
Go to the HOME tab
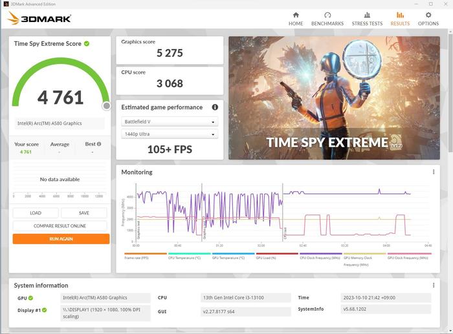pyautogui.click(x=296, y=19)
